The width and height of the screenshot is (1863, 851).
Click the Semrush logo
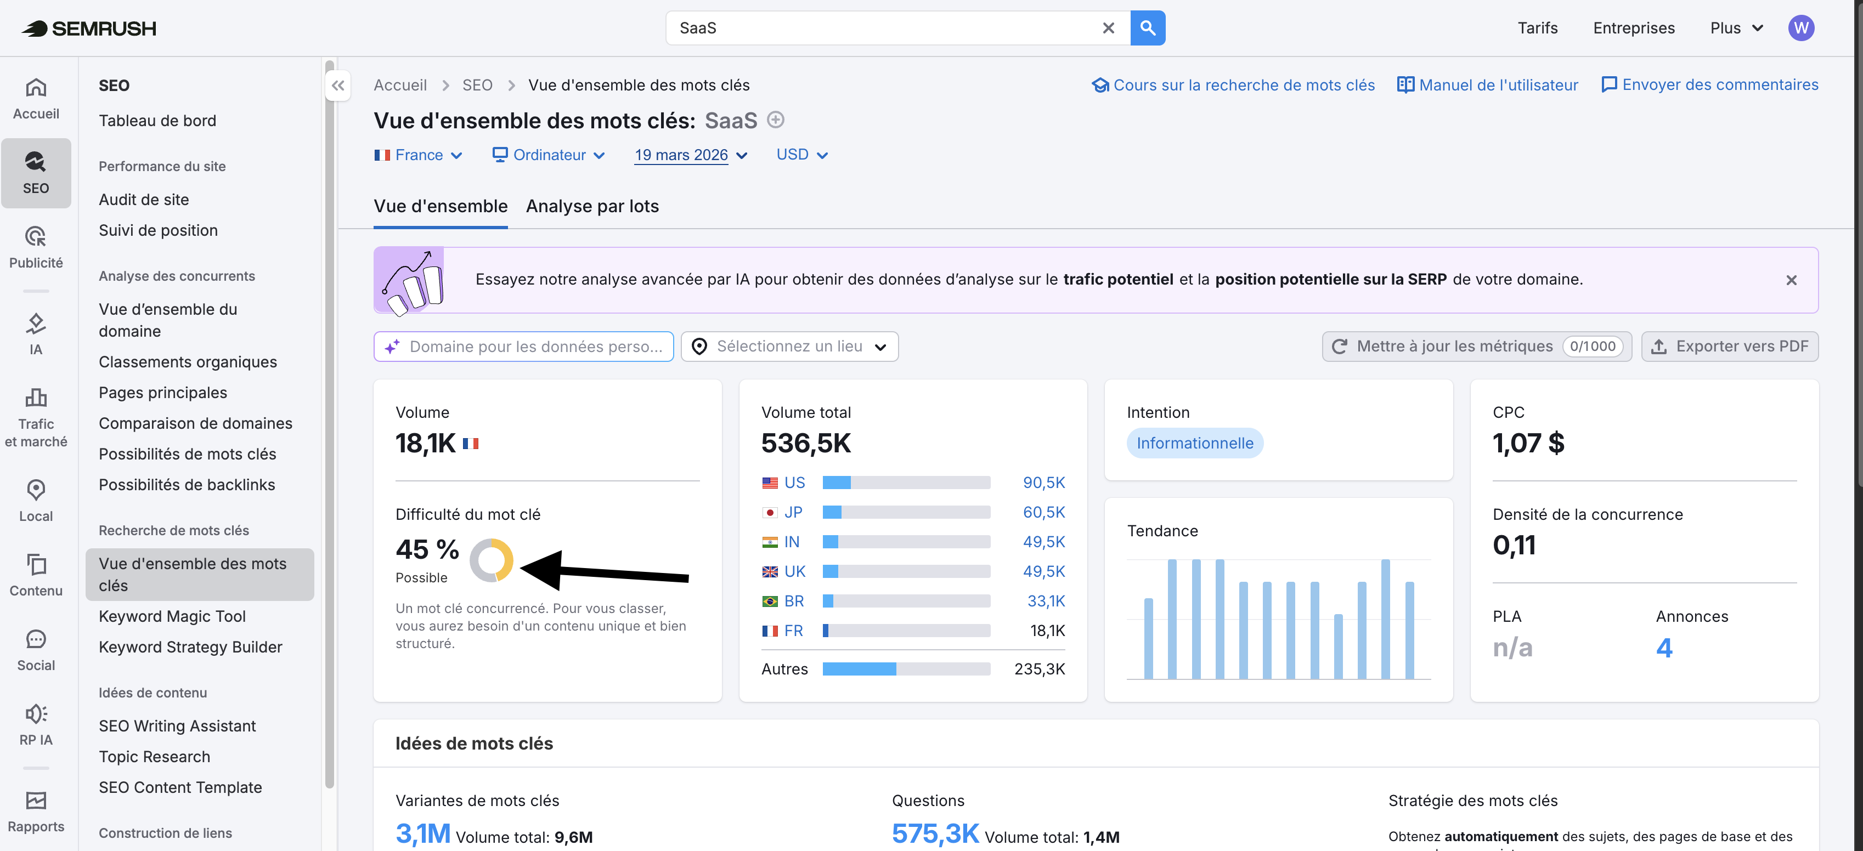tap(88, 28)
